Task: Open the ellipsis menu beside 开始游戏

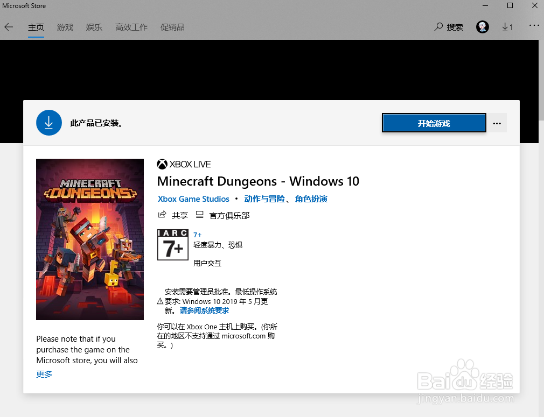Action: 497,123
